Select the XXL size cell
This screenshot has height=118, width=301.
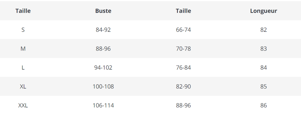click(x=23, y=106)
